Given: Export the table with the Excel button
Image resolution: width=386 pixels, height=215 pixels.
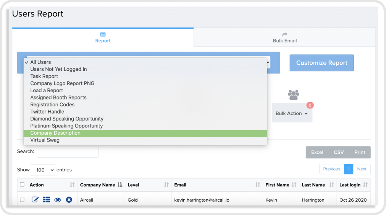Looking at the screenshot, I should [x=317, y=152].
